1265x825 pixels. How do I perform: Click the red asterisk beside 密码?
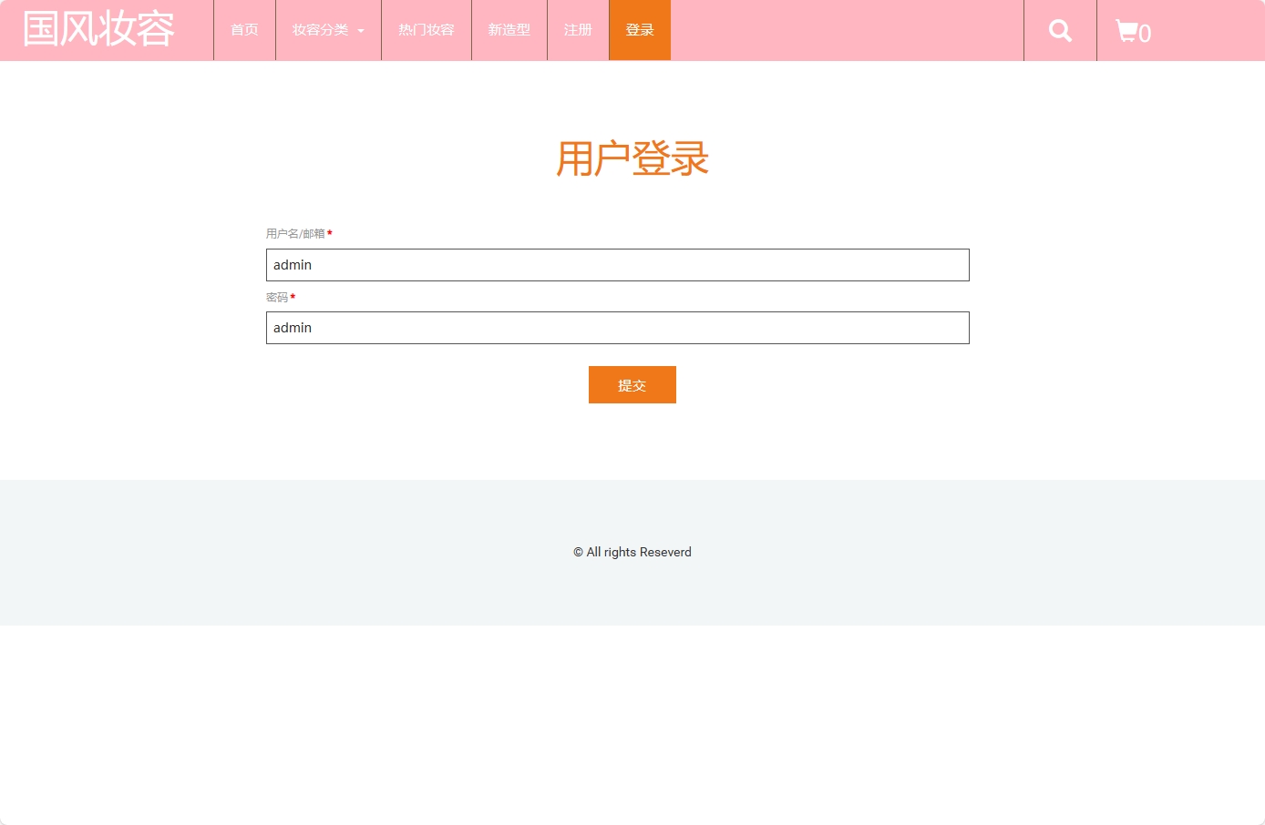pyautogui.click(x=293, y=297)
